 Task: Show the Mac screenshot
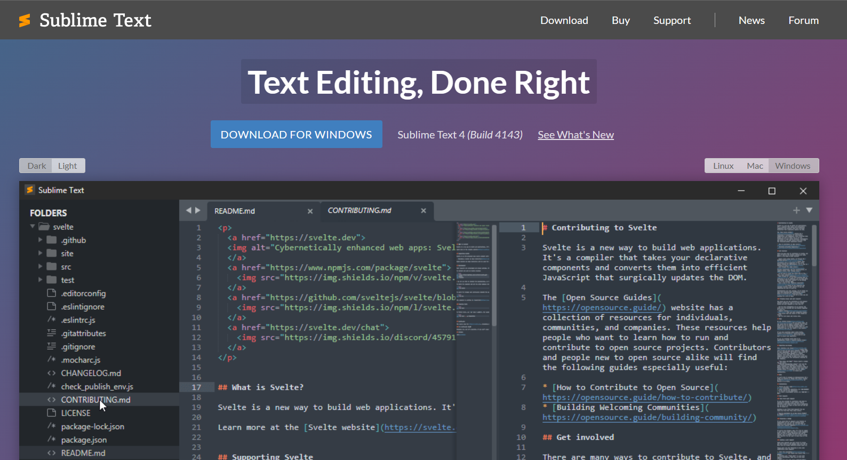(755, 166)
